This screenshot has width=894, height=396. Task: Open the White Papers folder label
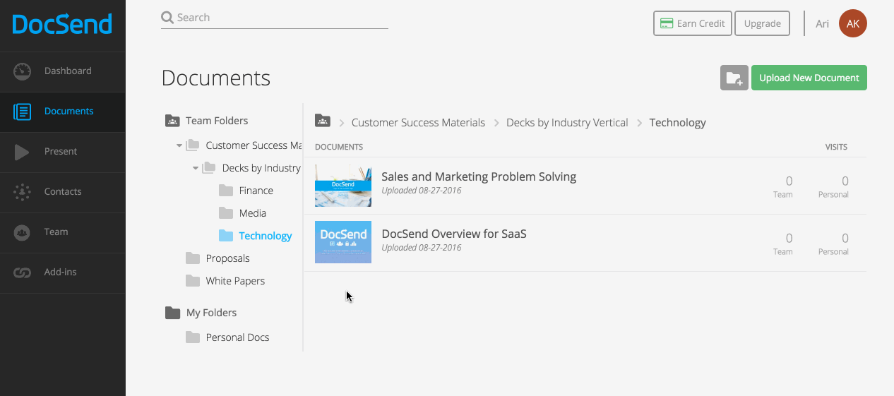click(235, 281)
